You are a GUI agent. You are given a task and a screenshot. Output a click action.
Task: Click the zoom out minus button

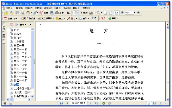(x=122, y=13)
